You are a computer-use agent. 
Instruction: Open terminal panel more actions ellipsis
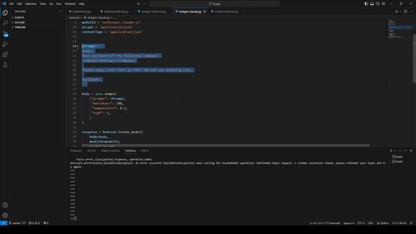pyautogui.click(x=400, y=151)
